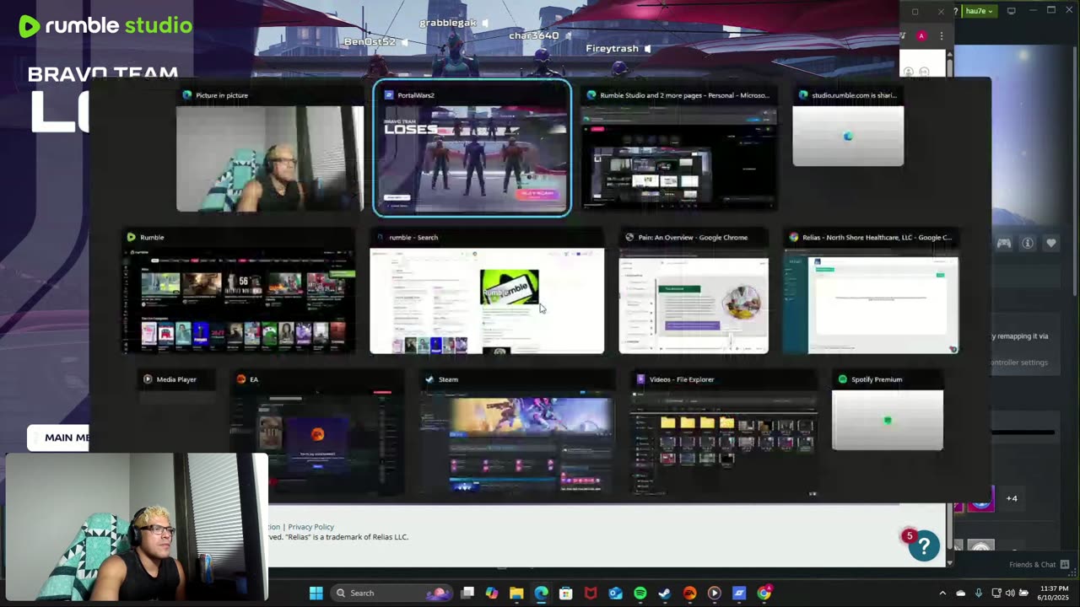Open the Spotify Premium window
Viewport: 1080px width, 607px height.
(888, 411)
